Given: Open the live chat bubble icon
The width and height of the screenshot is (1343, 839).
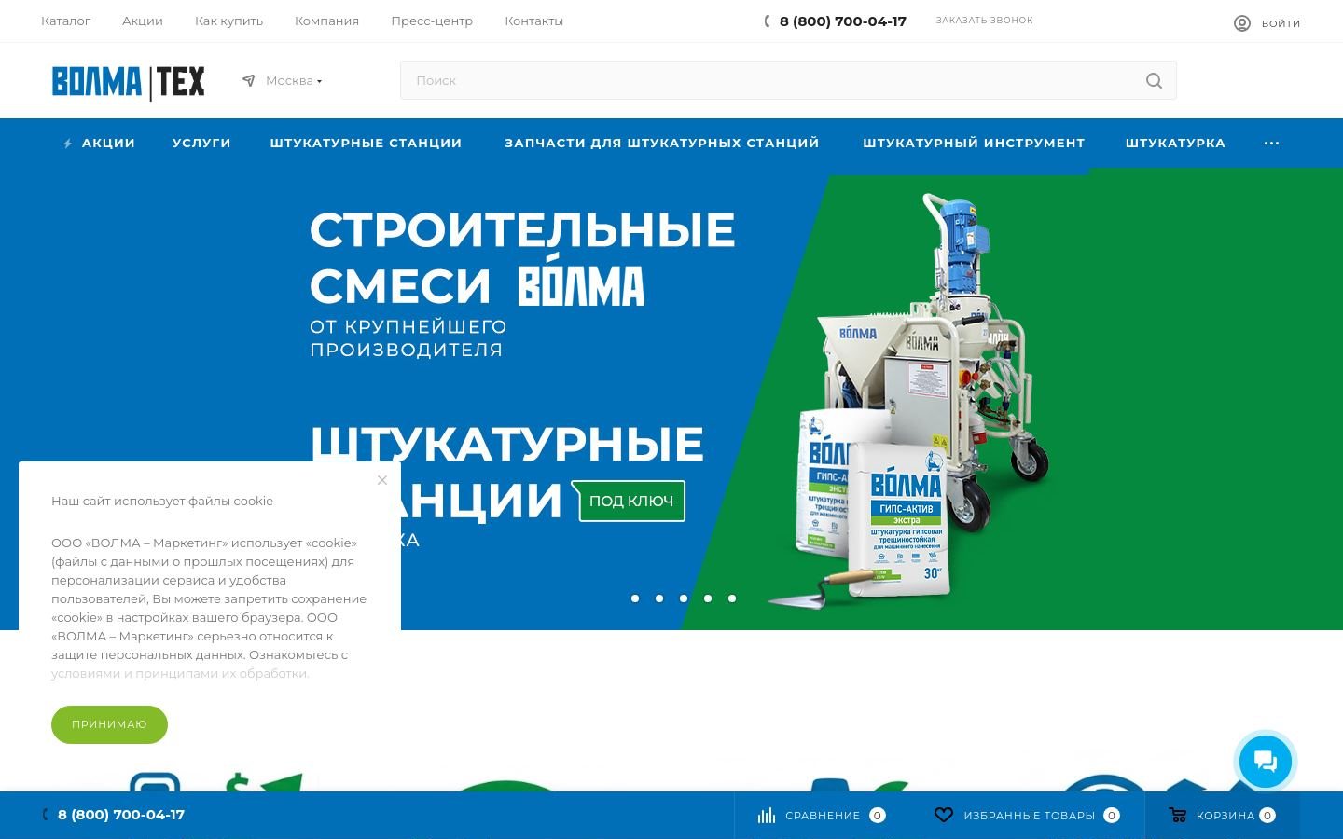Looking at the screenshot, I should [1266, 761].
